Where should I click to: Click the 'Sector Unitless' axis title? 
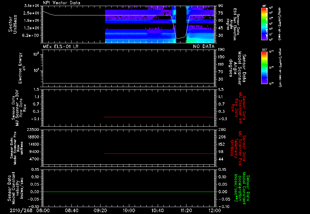click(x=12, y=24)
